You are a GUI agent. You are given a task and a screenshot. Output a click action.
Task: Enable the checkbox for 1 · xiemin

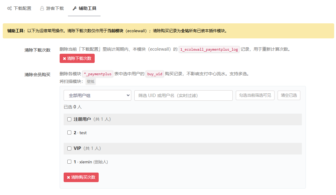(x=69, y=162)
